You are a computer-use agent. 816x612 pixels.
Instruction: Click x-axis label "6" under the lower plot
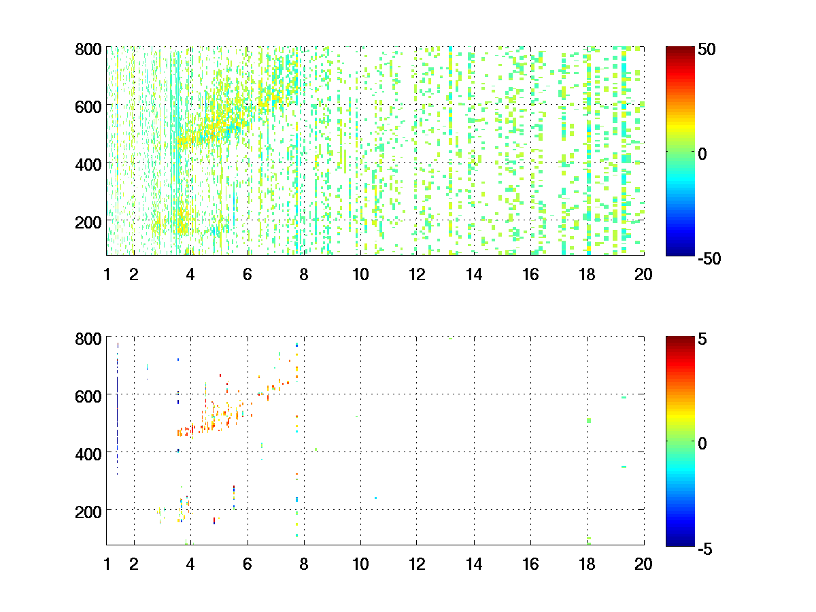point(247,564)
